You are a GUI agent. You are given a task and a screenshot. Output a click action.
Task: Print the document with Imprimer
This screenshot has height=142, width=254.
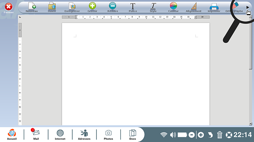(x=214, y=7)
